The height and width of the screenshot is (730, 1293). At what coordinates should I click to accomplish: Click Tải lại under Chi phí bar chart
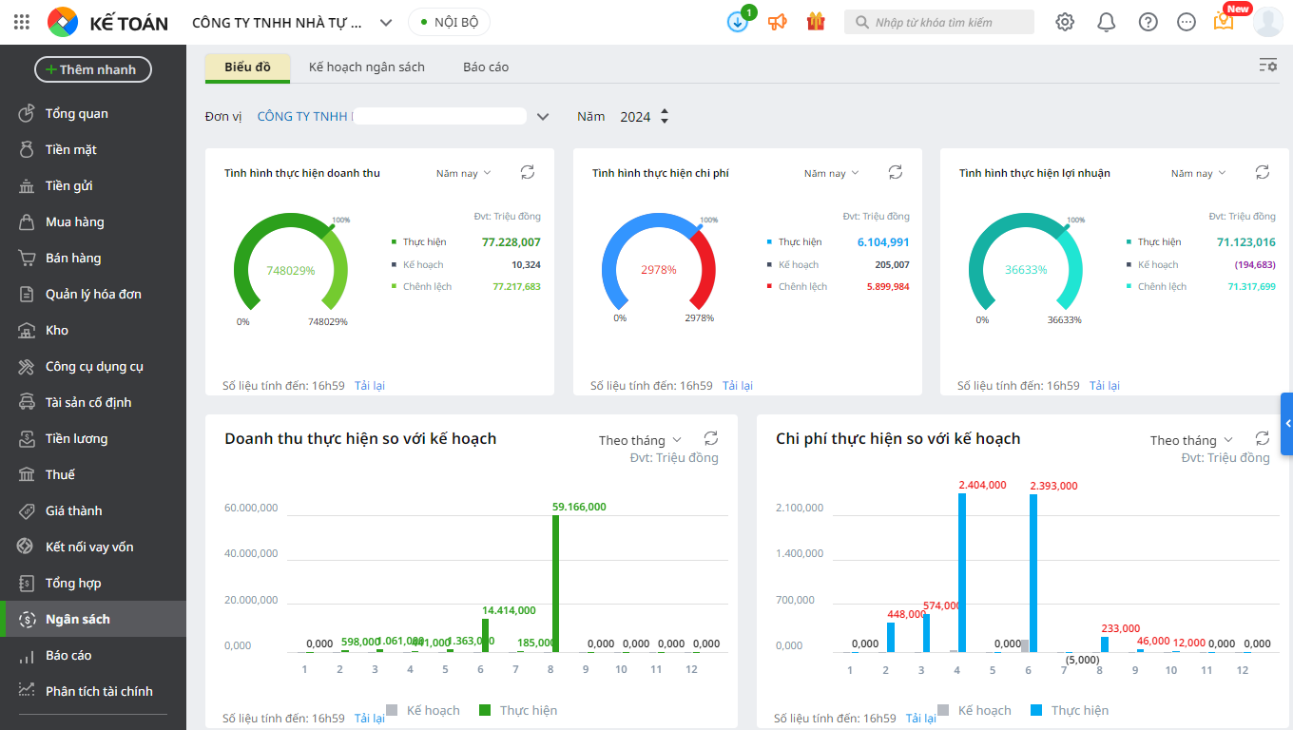pos(921,719)
